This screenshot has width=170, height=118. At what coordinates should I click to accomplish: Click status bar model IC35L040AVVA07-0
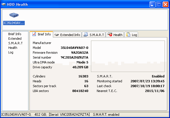[16, 115]
